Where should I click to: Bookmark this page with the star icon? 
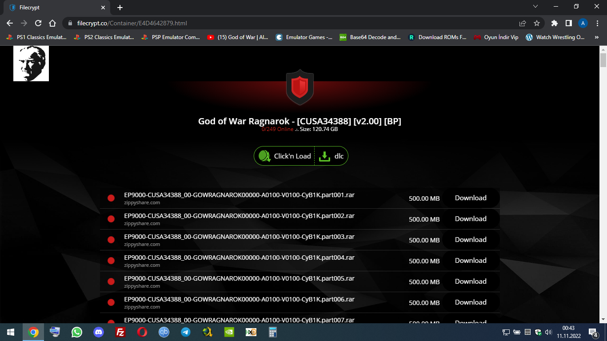point(537,23)
